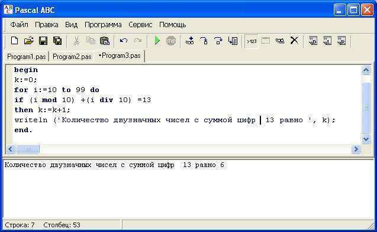Viewport: 377px width, 232px height.
Task: Open a file with folder icon
Action: (29, 41)
